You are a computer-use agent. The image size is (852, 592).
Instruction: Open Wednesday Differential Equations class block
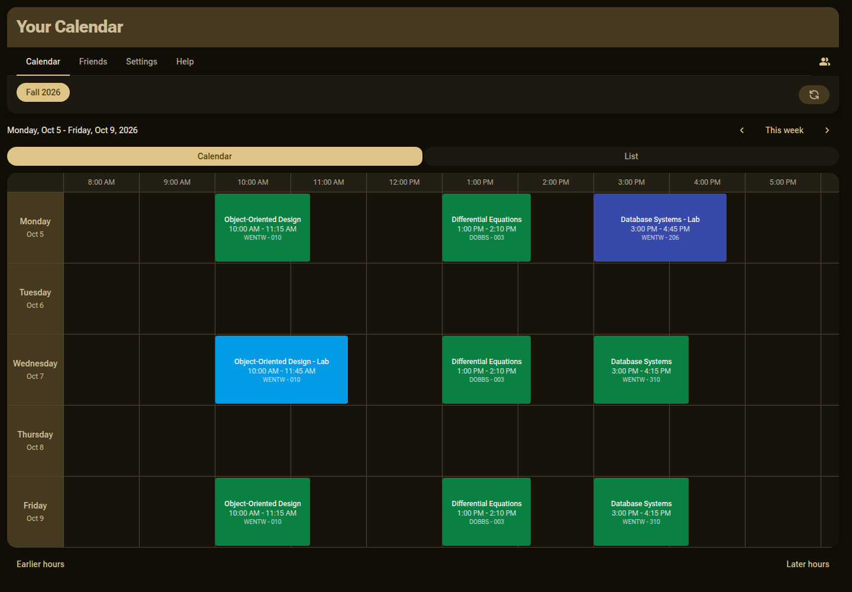point(486,370)
